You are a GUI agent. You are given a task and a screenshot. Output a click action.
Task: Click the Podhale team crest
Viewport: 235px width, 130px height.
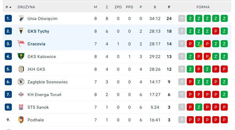pyautogui.click(x=21, y=120)
